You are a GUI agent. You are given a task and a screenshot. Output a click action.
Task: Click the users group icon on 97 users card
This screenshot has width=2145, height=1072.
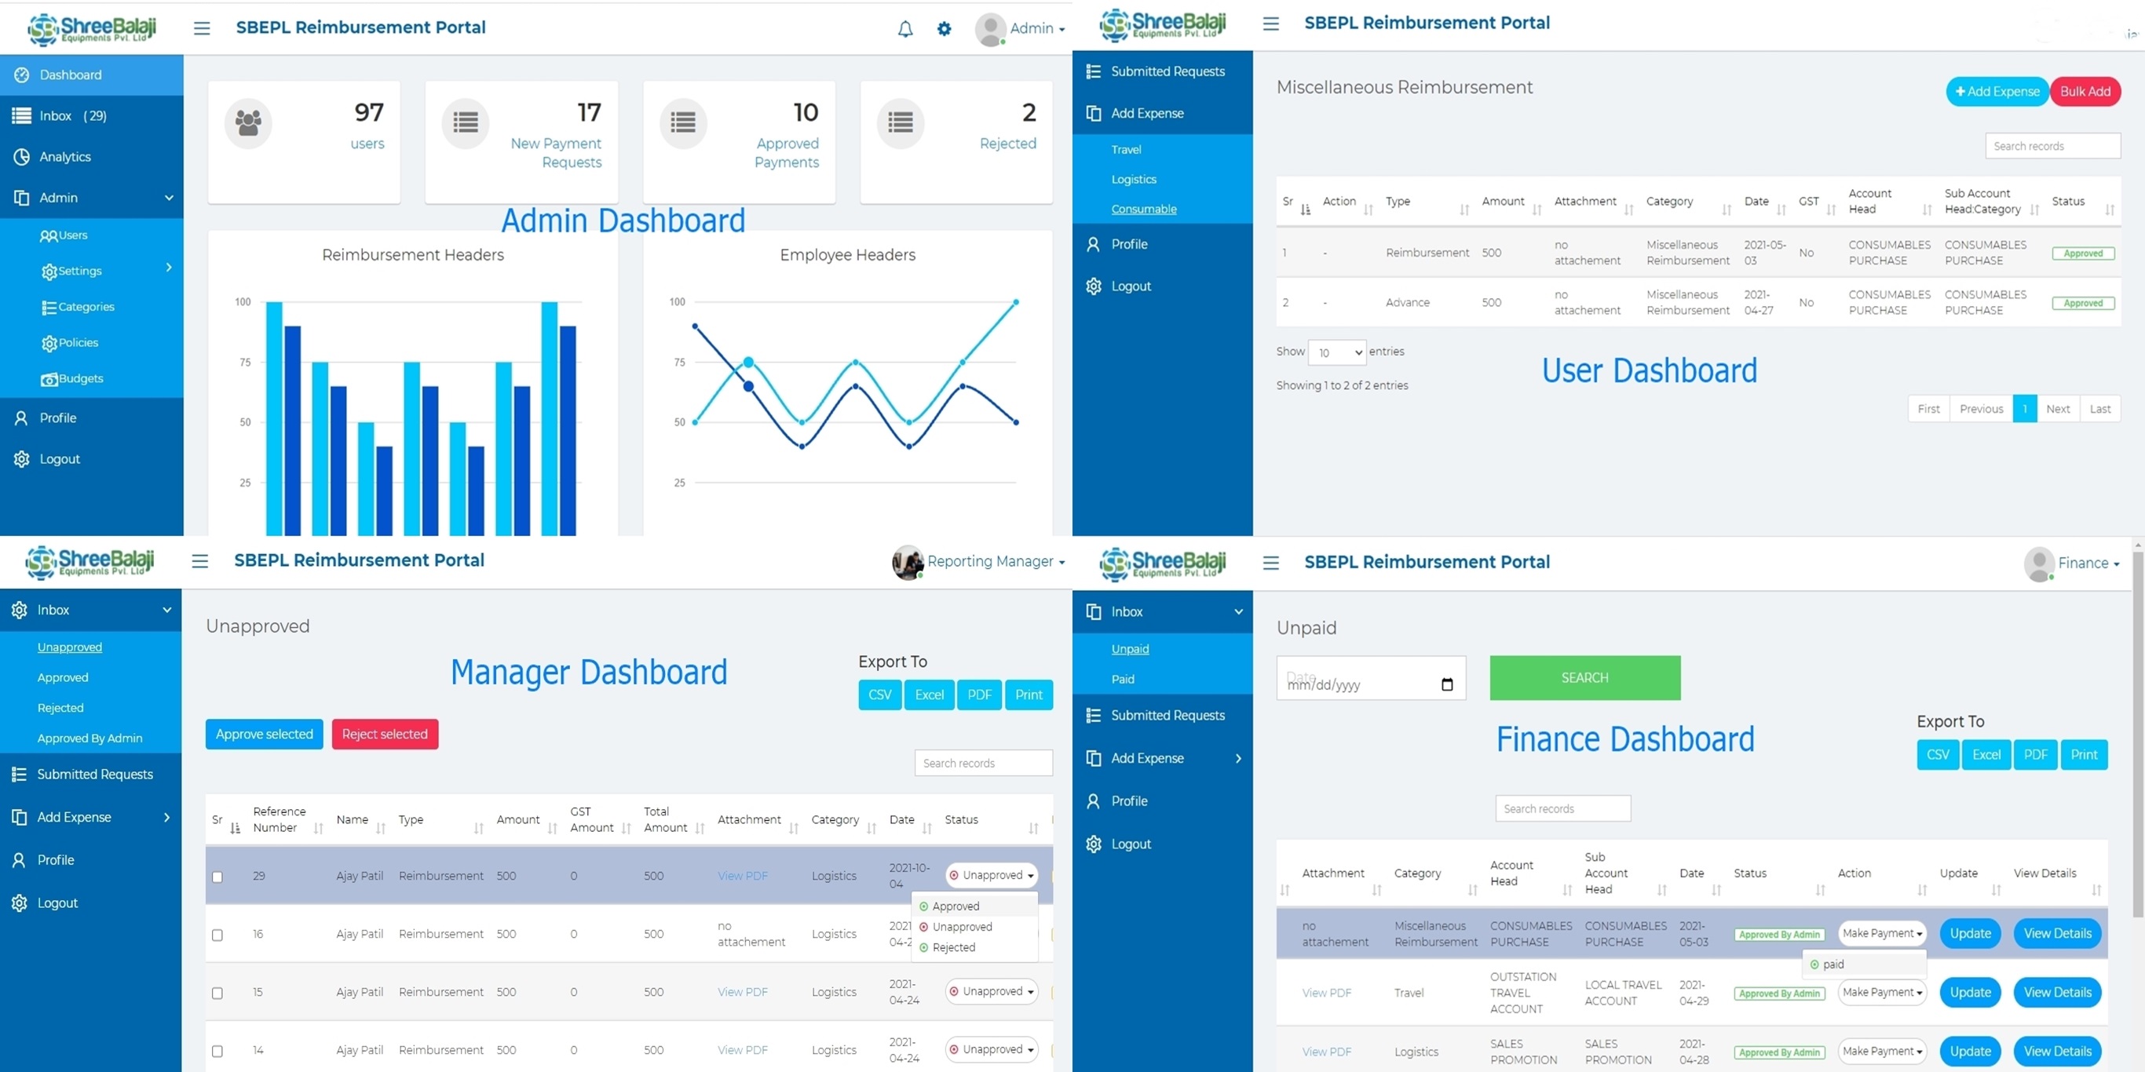[248, 123]
